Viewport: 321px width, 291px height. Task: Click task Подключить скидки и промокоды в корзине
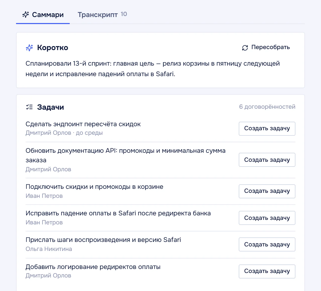(x=94, y=187)
